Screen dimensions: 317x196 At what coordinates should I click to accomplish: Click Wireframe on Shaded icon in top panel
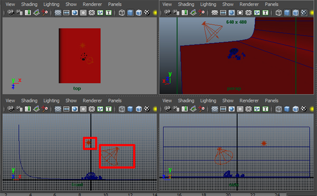point(138,13)
